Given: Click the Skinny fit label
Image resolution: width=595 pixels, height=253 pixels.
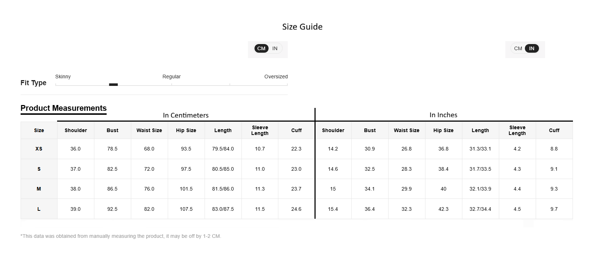Looking at the screenshot, I should [x=63, y=77].
